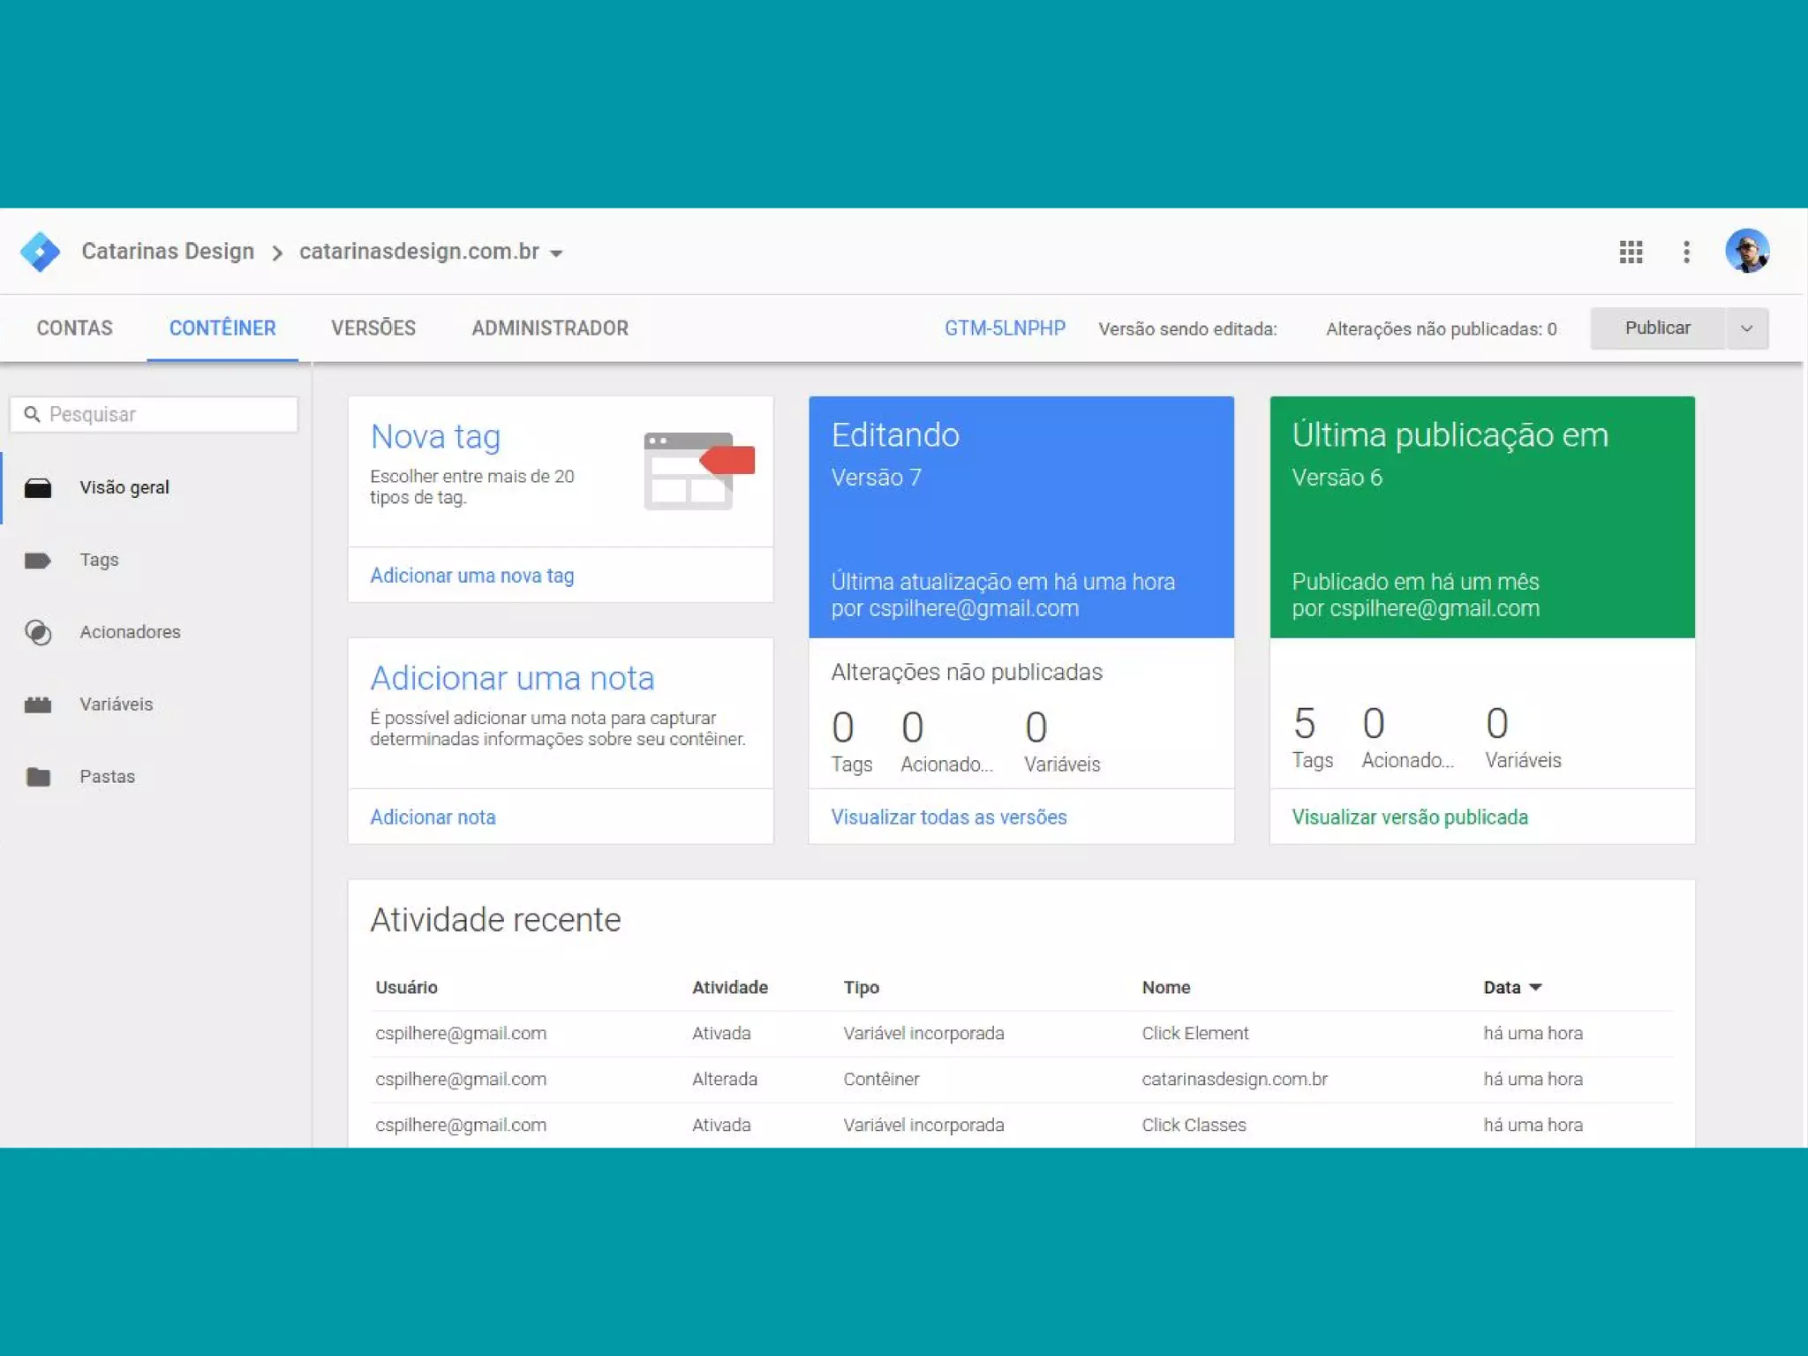Viewport: 1808px width, 1356px height.
Task: Open the three-dot more options menu
Action: click(x=1686, y=252)
